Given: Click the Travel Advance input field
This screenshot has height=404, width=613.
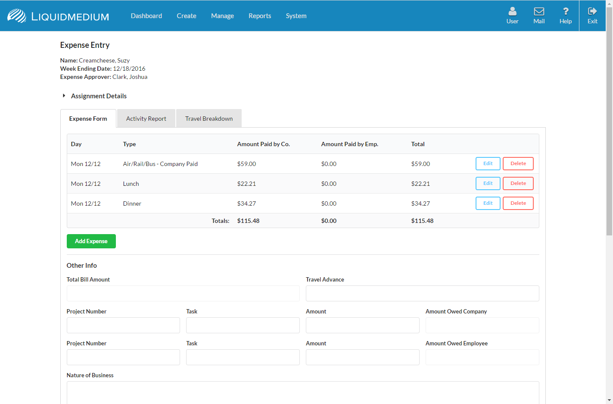Looking at the screenshot, I should [422, 294].
